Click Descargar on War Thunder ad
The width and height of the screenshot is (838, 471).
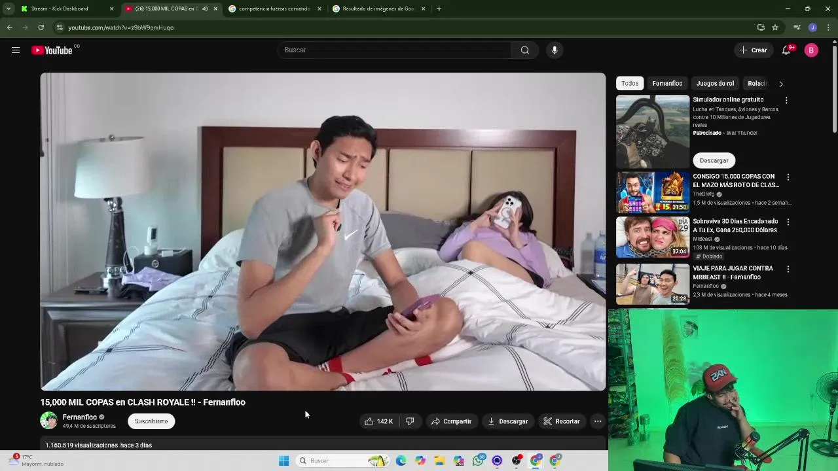point(714,160)
